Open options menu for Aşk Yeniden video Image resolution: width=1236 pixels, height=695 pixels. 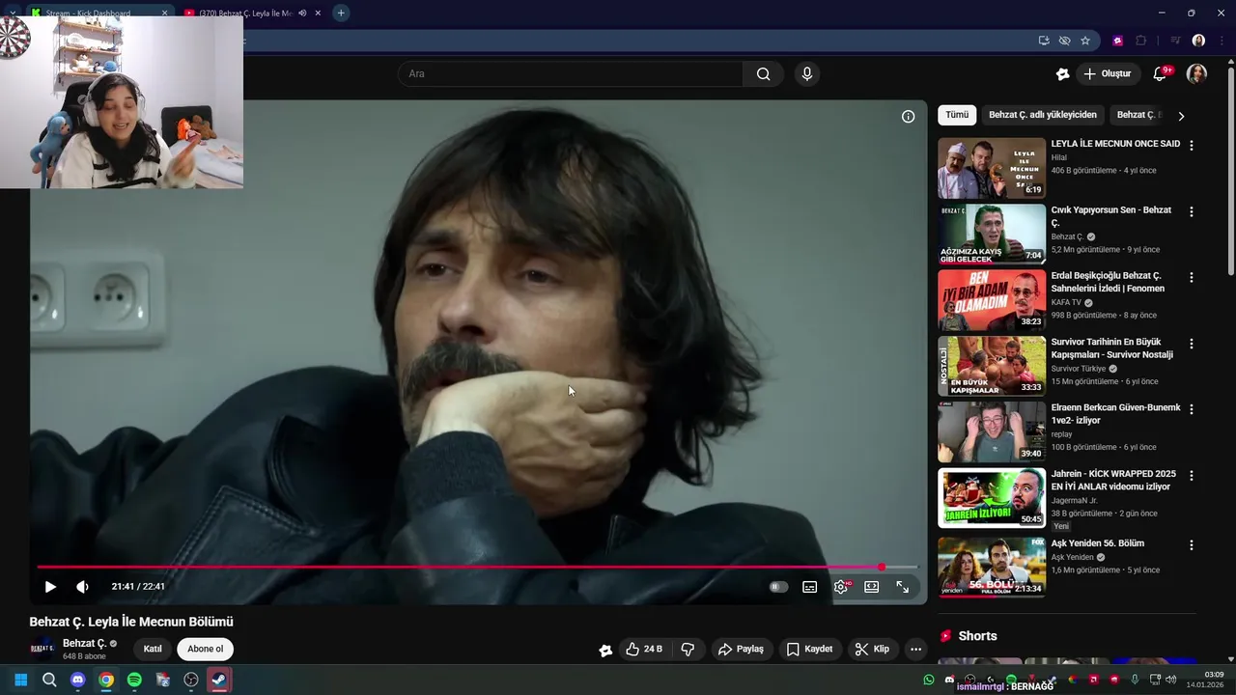[1191, 544]
